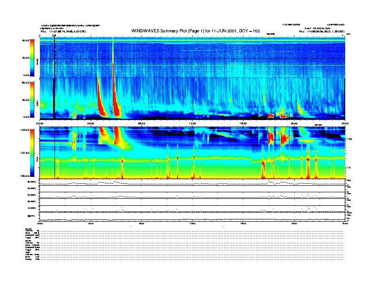Viewport: 372px width, 287px height.
Task: Click the 30.00 label on RAD1 scale
Action: pos(25,100)
